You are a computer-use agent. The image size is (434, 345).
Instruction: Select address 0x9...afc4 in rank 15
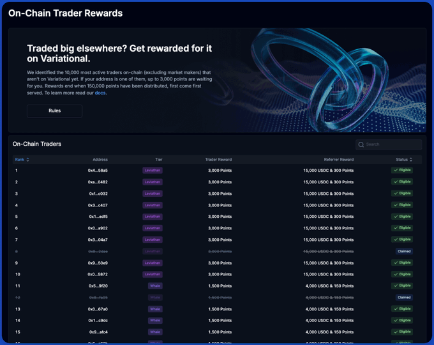click(x=98, y=332)
